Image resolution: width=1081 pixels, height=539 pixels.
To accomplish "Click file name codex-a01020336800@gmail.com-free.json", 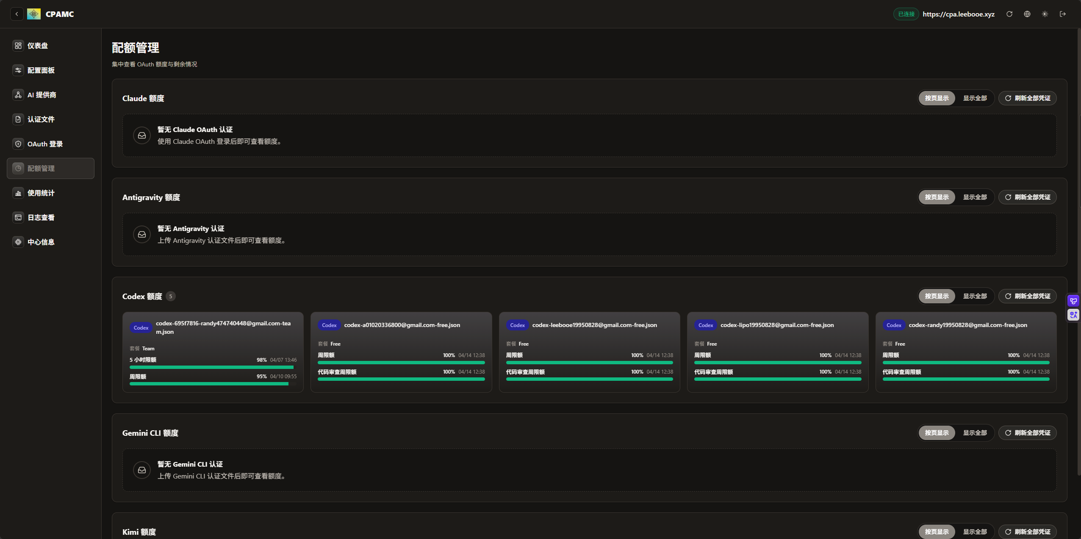I will [x=402, y=325].
